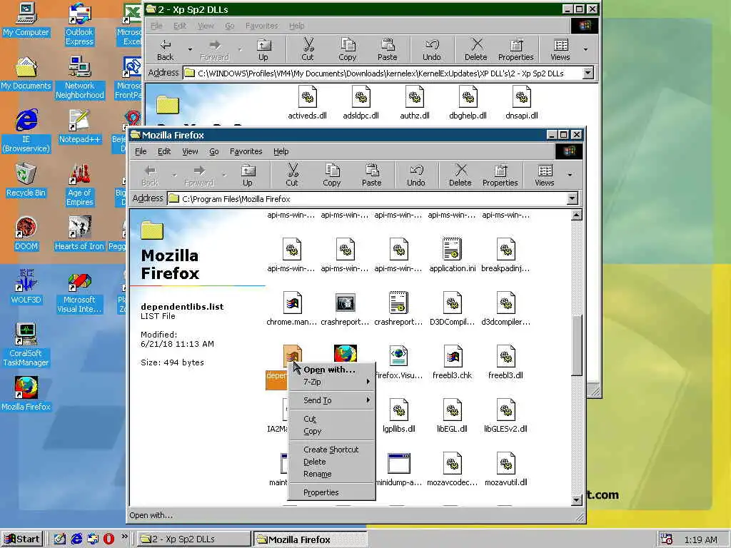731x548 pixels.
Task: Click the scroll up arrow of the Mozilla Firefox file list
Action: click(577, 215)
